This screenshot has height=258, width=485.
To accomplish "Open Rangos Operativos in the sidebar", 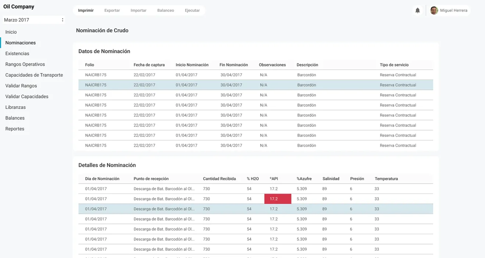I will coord(25,64).
